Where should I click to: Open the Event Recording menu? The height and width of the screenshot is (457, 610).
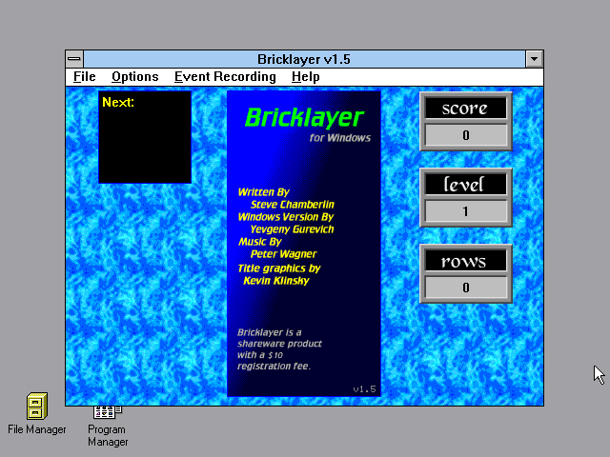[225, 76]
